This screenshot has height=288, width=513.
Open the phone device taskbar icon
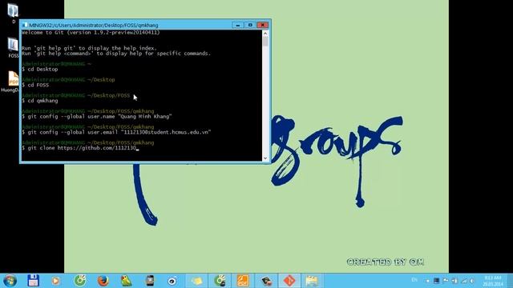(x=150, y=281)
